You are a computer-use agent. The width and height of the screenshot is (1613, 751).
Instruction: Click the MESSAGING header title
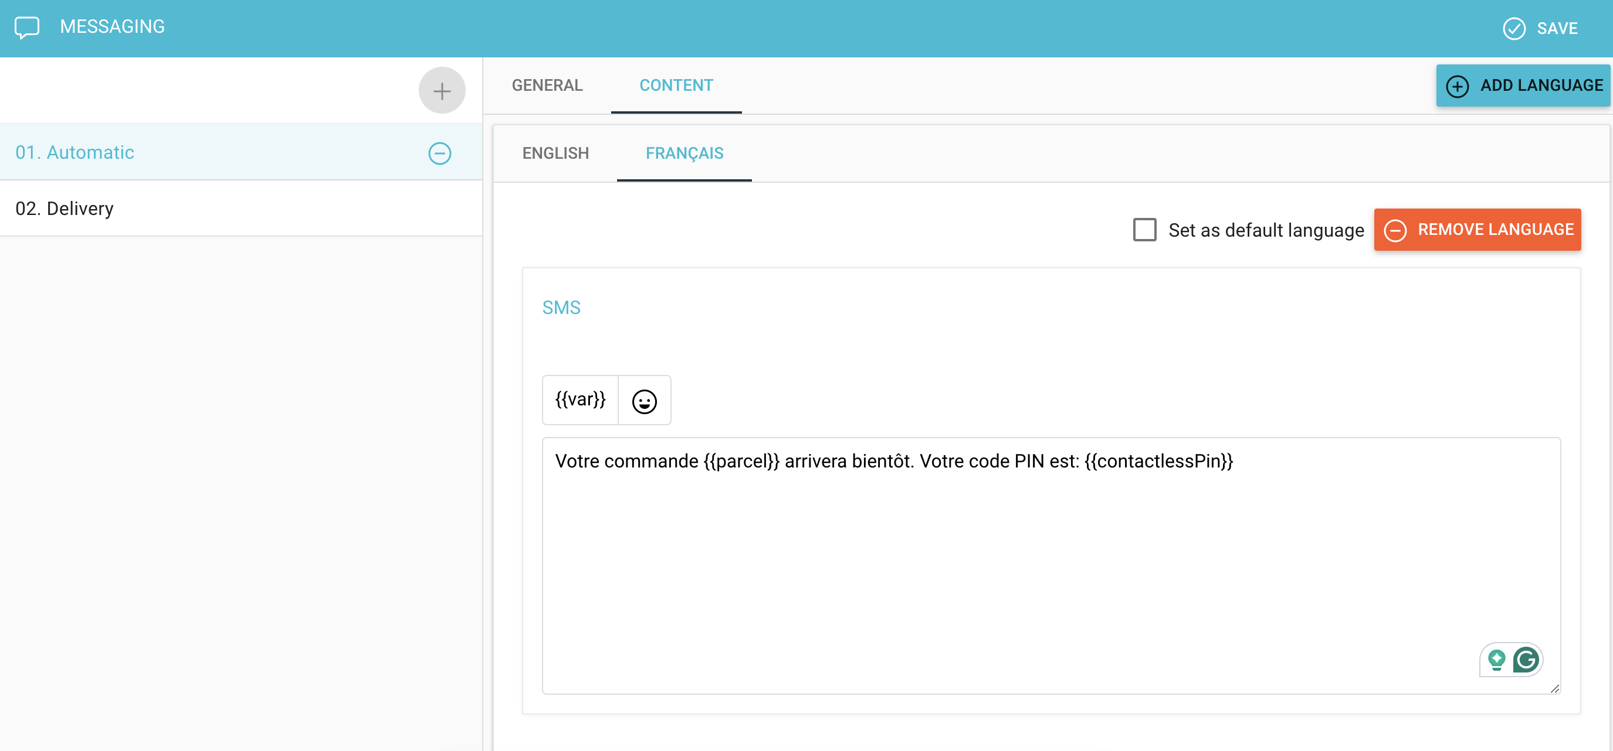click(112, 27)
